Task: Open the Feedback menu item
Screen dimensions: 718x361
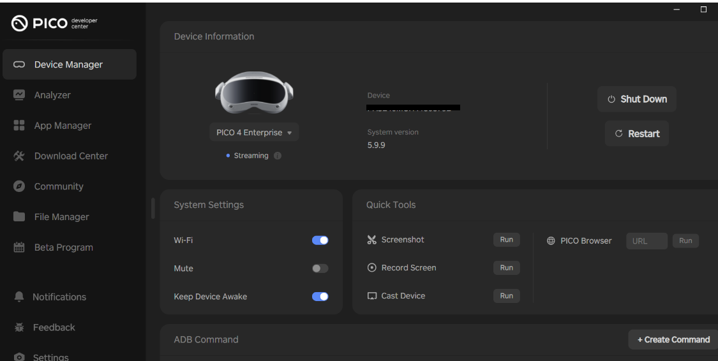Action: point(54,327)
